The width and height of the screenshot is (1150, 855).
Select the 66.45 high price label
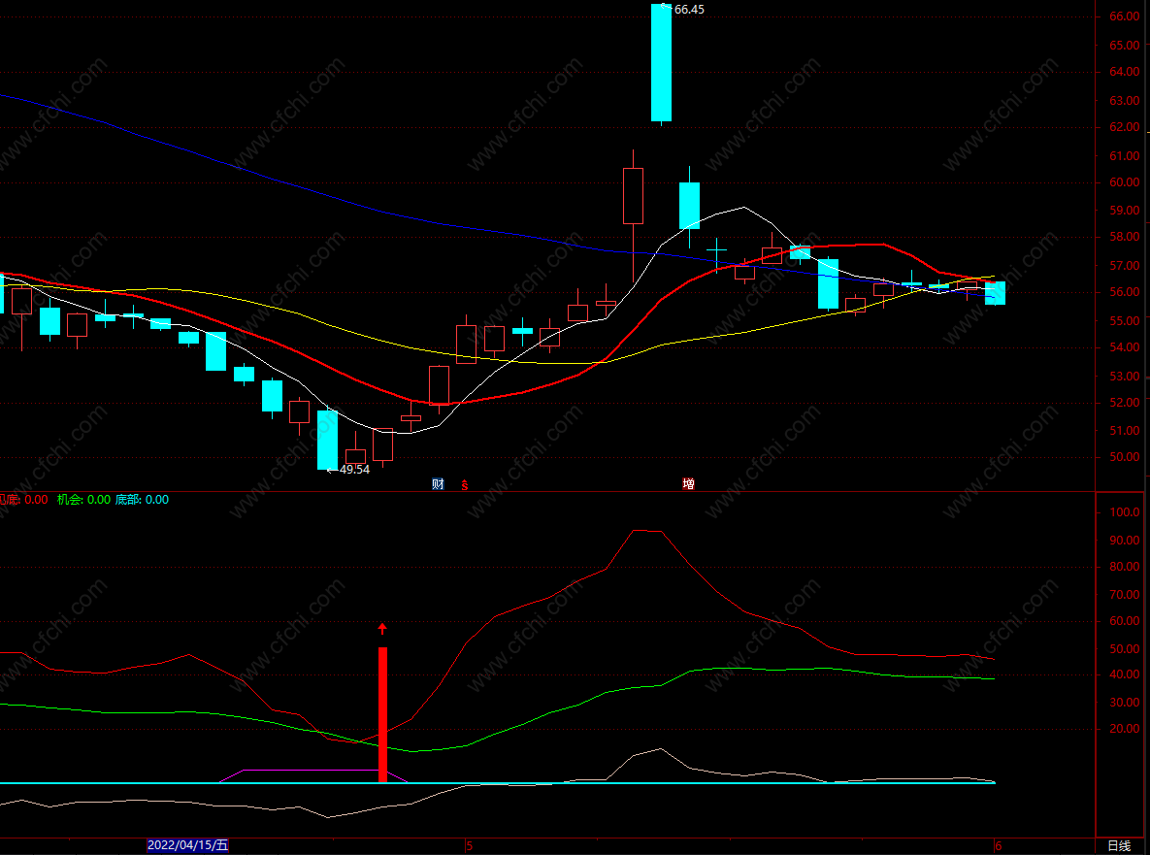tap(689, 10)
